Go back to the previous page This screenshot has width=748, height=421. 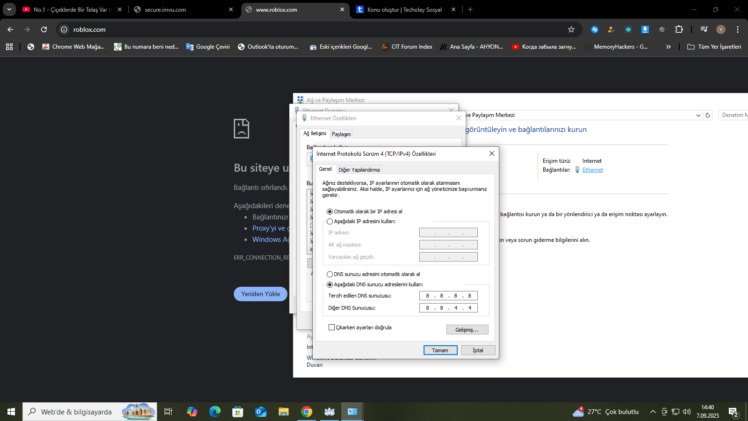(x=10, y=29)
